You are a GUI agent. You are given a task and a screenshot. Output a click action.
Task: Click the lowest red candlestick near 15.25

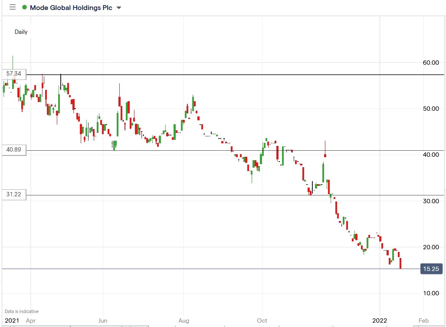399,263
